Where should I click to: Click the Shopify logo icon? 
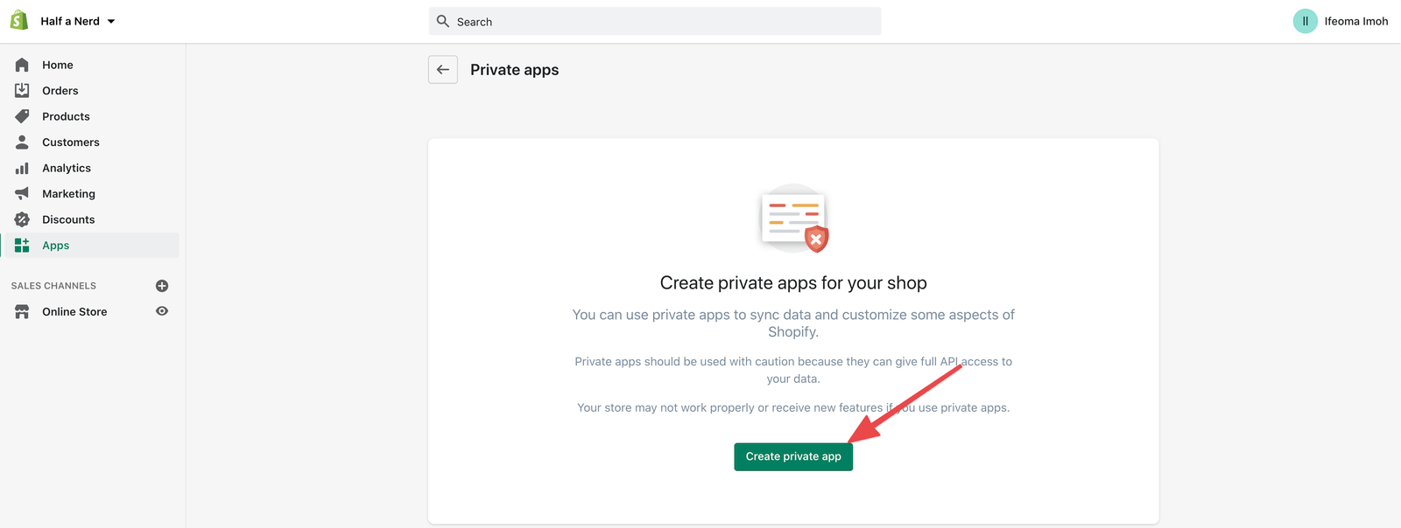pos(19,21)
